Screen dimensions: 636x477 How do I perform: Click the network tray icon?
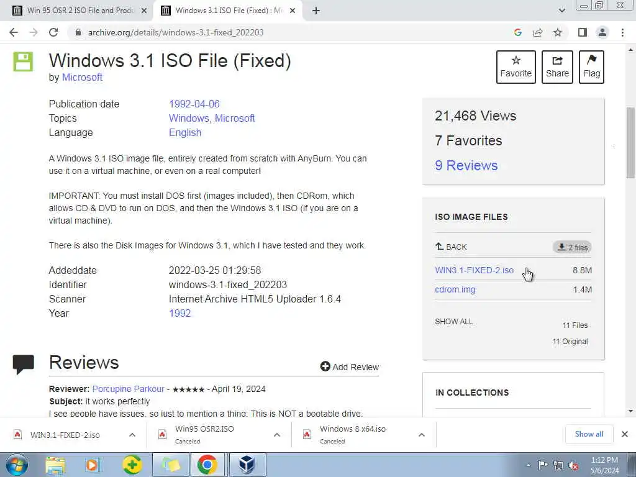[x=558, y=465]
